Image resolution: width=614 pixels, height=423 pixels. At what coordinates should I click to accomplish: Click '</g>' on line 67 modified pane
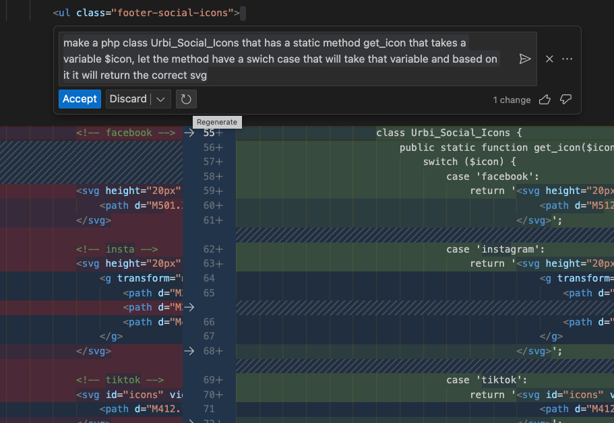[551, 336]
